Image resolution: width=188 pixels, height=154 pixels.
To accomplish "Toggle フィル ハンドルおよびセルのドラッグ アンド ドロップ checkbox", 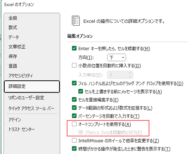I will [74, 83].
